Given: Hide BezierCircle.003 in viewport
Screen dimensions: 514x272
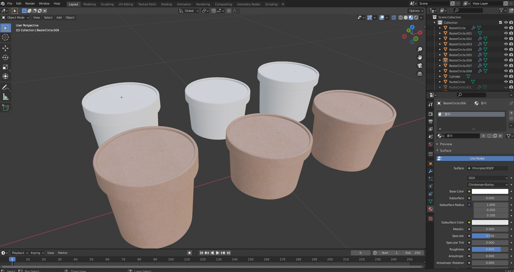Looking at the screenshot, I should pos(506,44).
